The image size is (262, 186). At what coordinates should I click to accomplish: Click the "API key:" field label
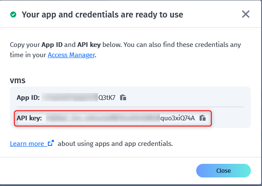point(29,118)
